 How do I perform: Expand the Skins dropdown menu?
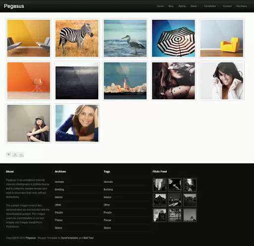[x=194, y=6]
